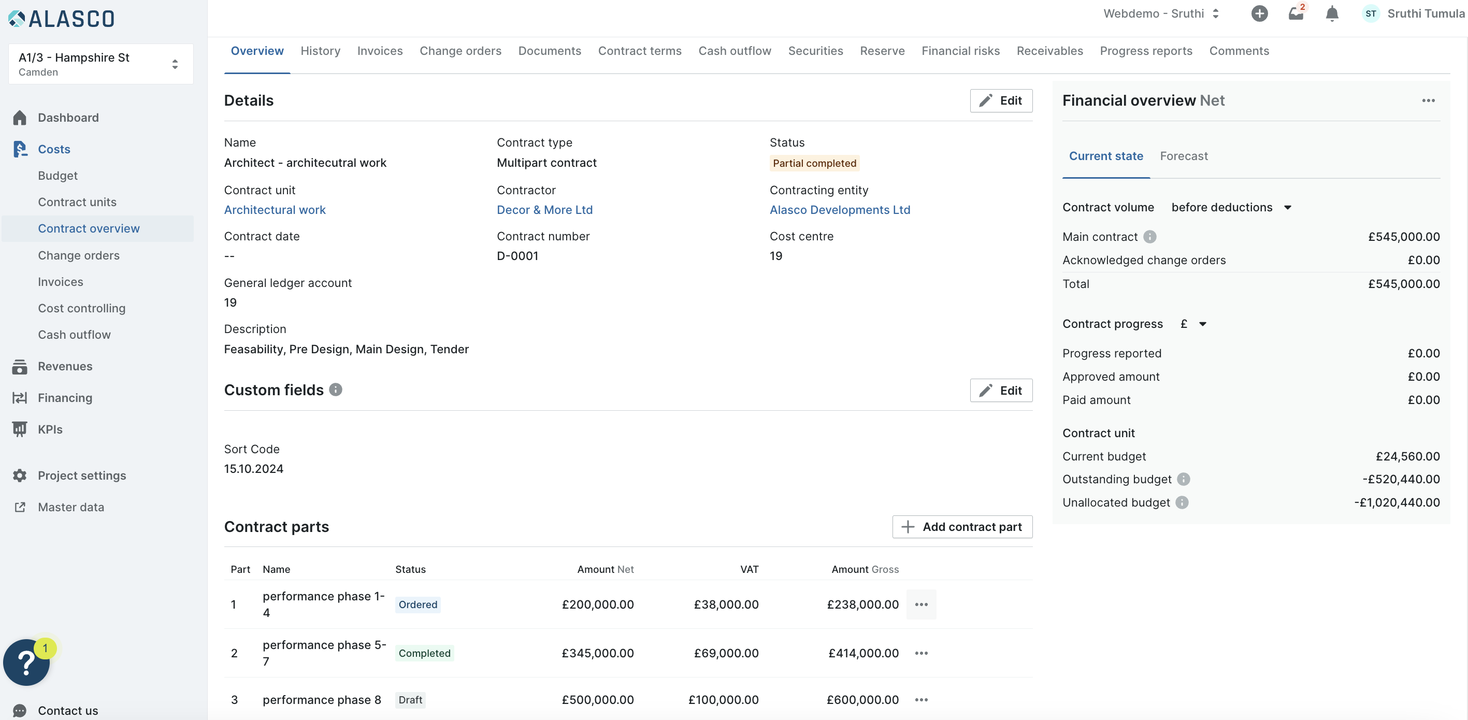The width and height of the screenshot is (1468, 720).
Task: Click info icon beside Outstanding budget
Action: [1184, 479]
